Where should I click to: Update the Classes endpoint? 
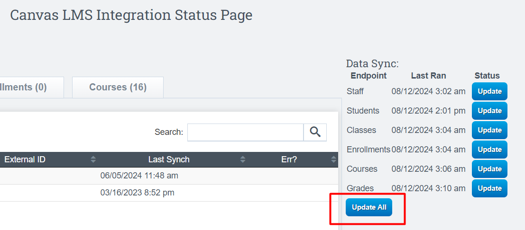tap(489, 130)
